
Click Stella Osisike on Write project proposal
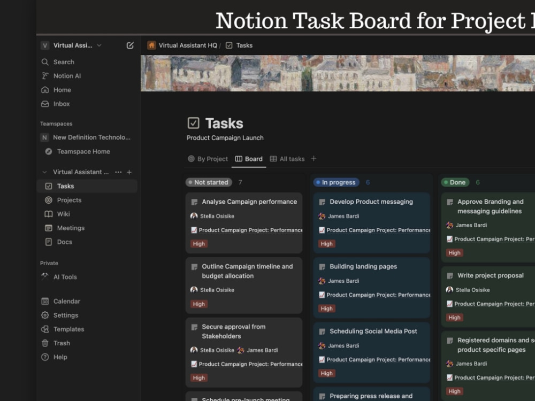(x=468, y=290)
